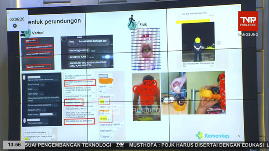Click the TVR Parlemen logo at top right

click(248, 21)
